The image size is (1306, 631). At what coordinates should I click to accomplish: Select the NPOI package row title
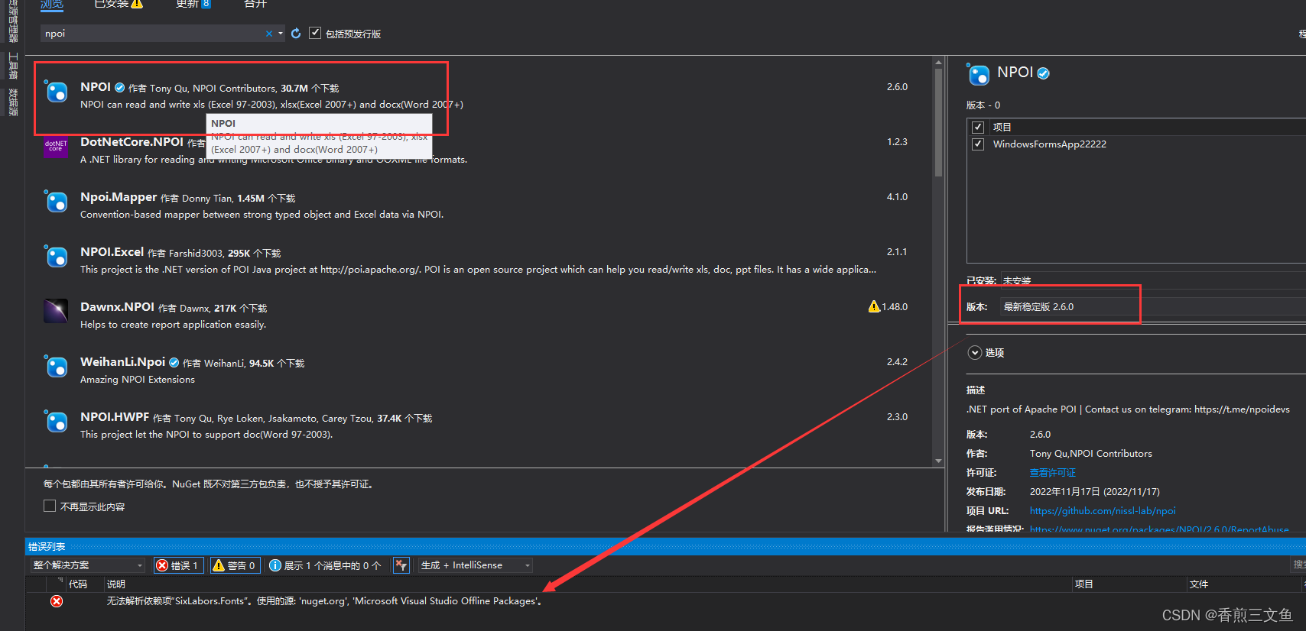point(96,86)
